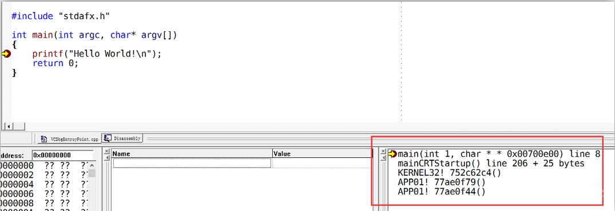Select the KERNEL32! 752c62c4() frame
This screenshot has width=615, height=211.
[x=449, y=173]
